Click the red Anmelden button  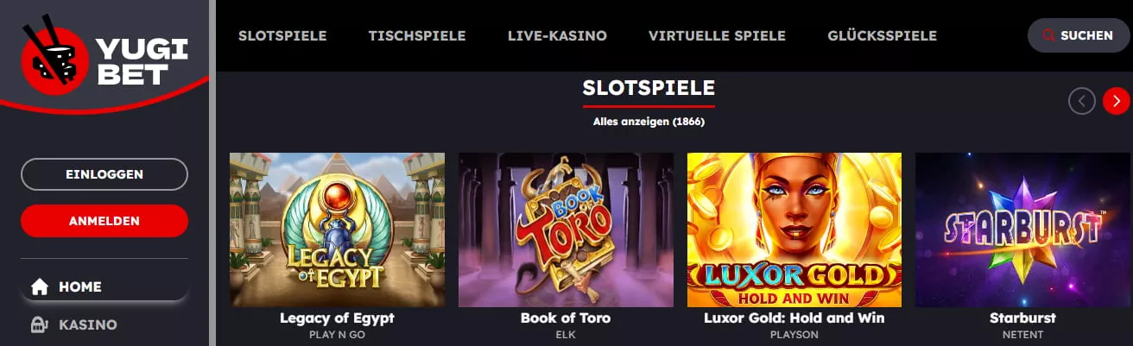coord(104,221)
